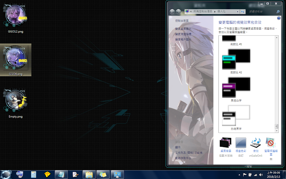Switch to Control Panel taskbar button
The width and height of the screenshot is (286, 179).
click(117, 175)
